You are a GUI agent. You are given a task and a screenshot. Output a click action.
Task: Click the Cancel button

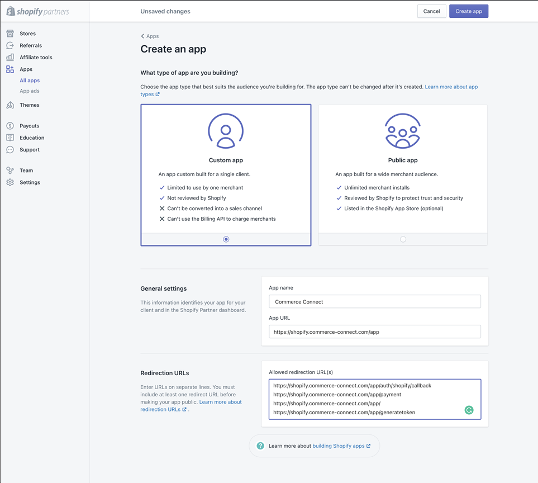click(x=431, y=11)
